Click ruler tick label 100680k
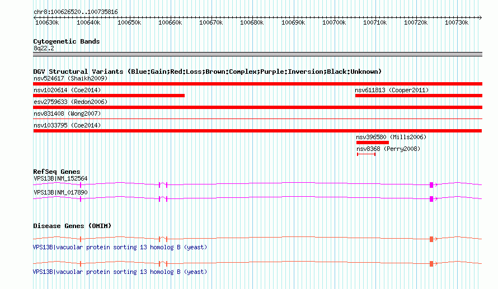 coord(252,22)
